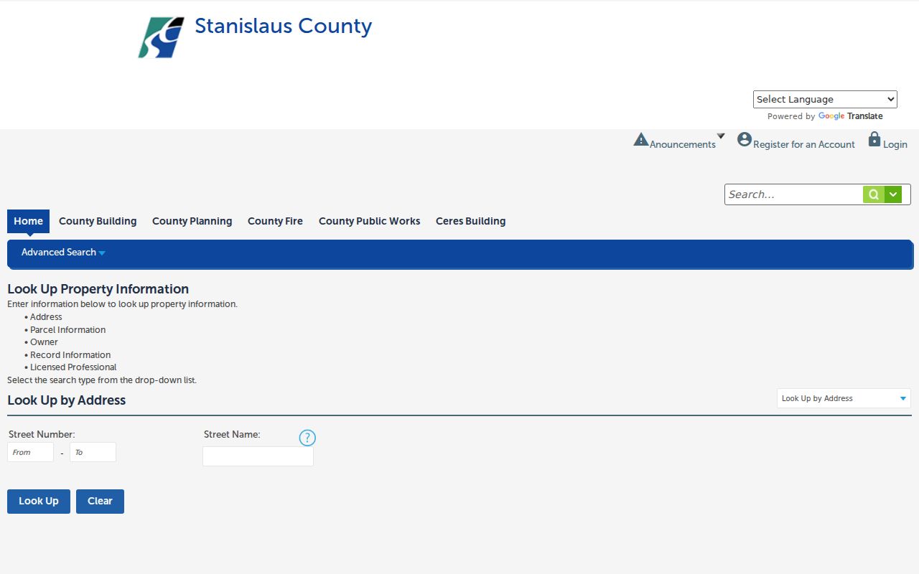The width and height of the screenshot is (919, 574).
Task: Focus the Street Number From field
Action: coord(31,452)
